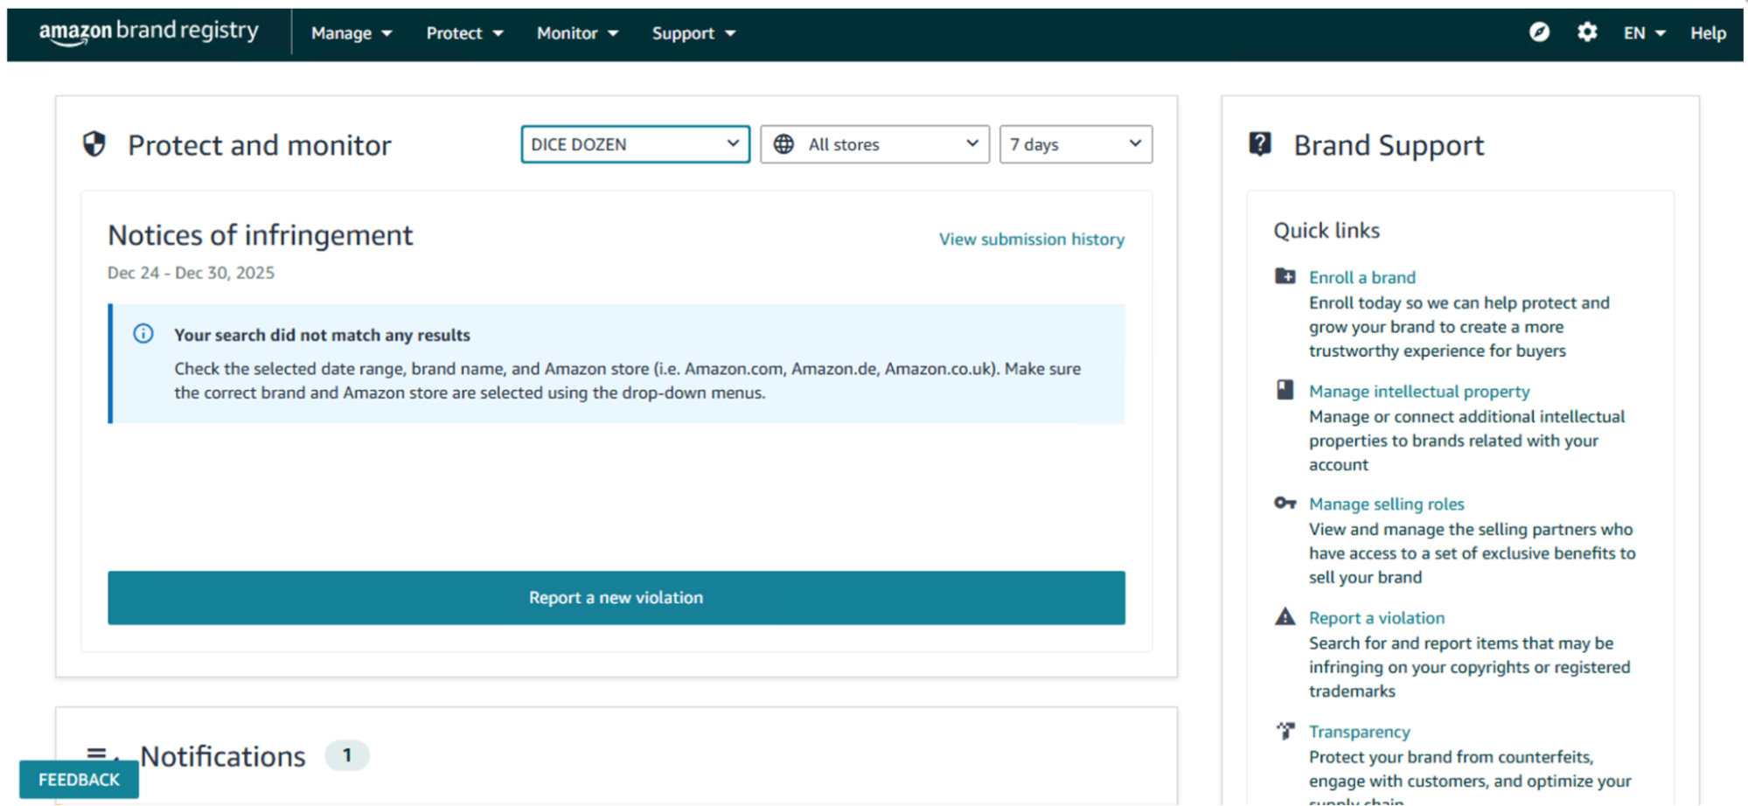Expand the Monitor menu
Image resolution: width=1748 pixels, height=806 pixels.
[x=577, y=33]
